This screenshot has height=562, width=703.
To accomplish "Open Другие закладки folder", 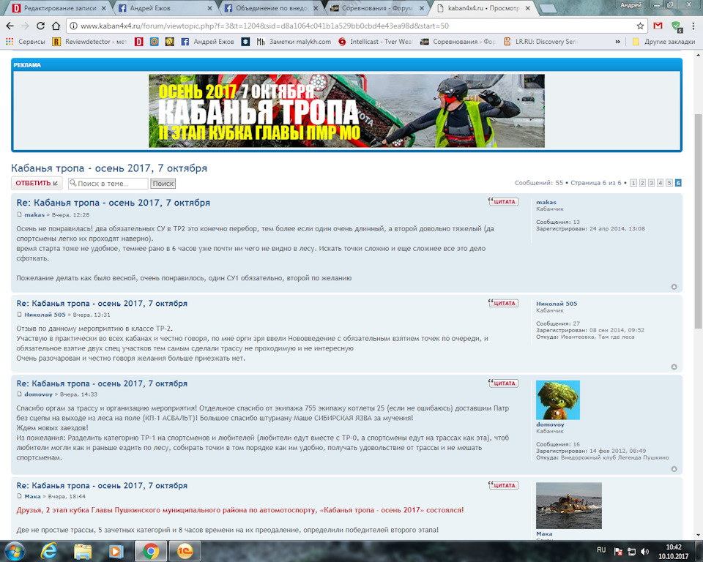I will [663, 42].
